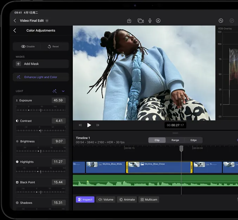Screen dimensions: 238x220
Task: Exit project using top-left back chevron
Action: click(x=15, y=21)
